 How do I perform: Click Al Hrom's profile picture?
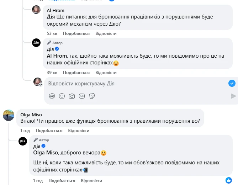click(37, 10)
